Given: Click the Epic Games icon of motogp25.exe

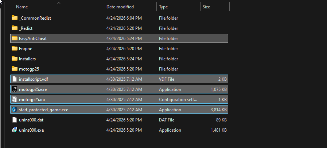Looking at the screenshot, I should [x=14, y=89].
